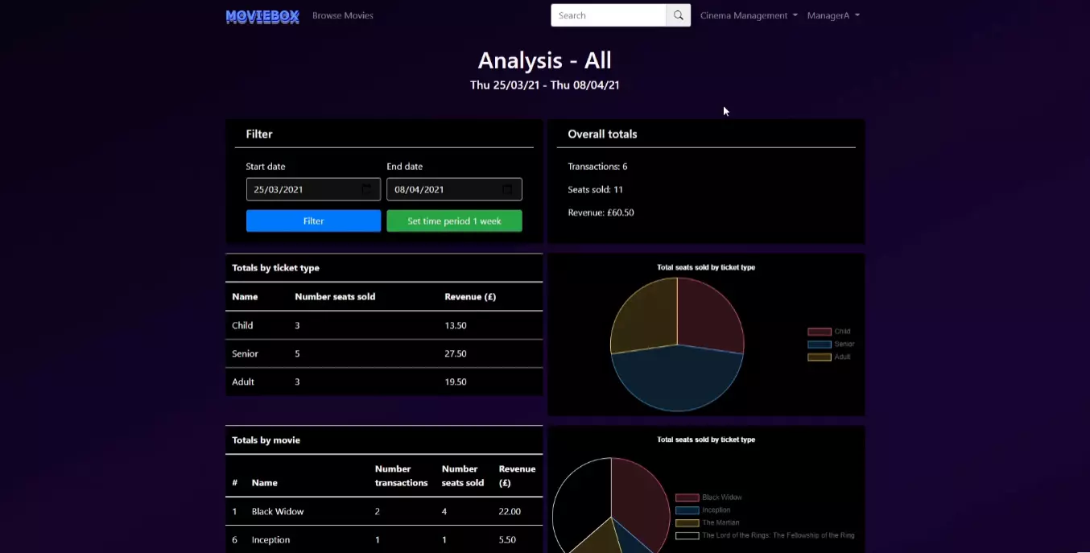Click Set time period 1 week button
The image size is (1090, 553).
click(454, 221)
